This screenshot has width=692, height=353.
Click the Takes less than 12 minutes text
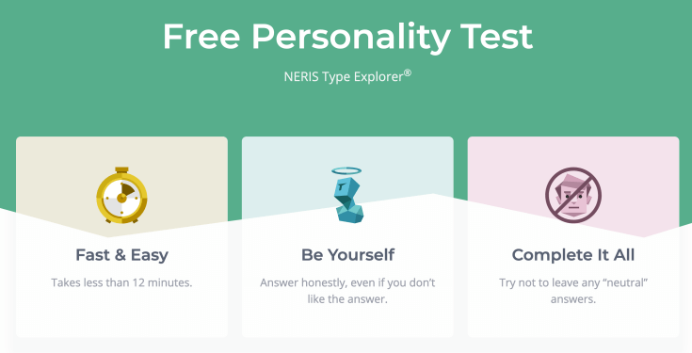121,282
